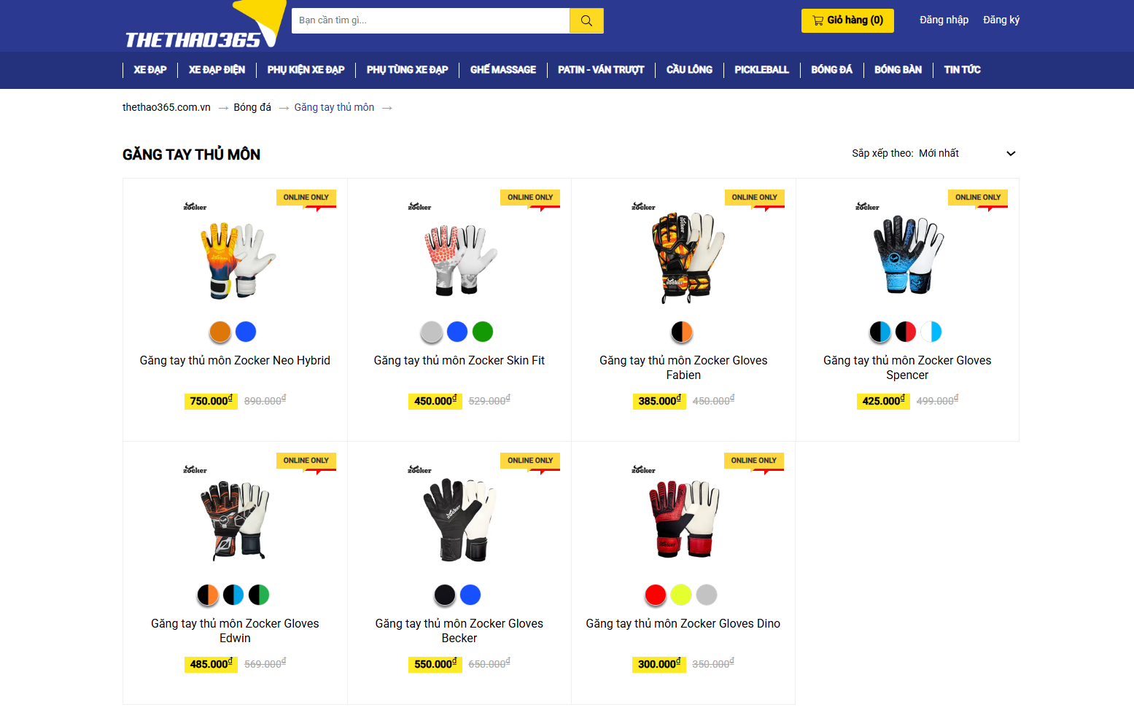Click Đăng nhập login link
Viewport: 1134px width, 726px height.
[x=944, y=20]
